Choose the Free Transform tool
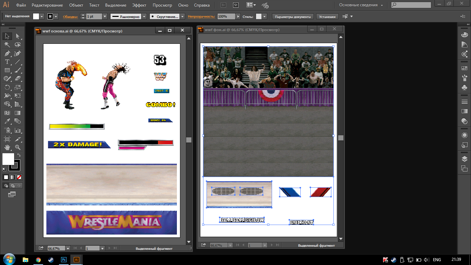 point(18,96)
